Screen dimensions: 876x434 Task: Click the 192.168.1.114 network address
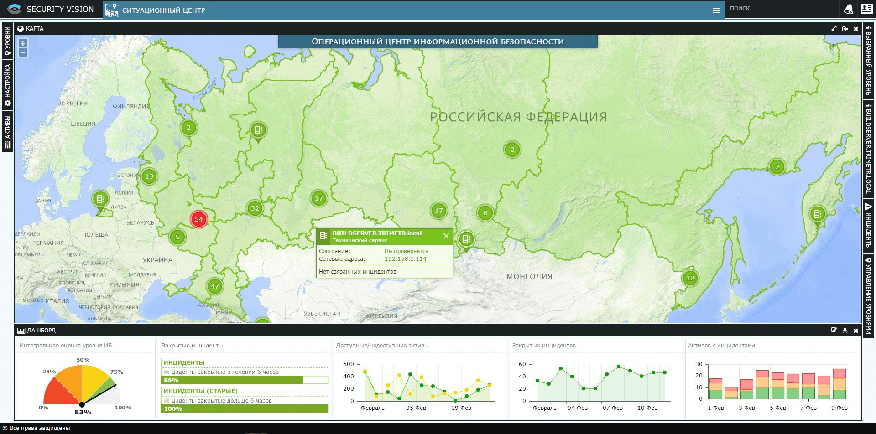tap(405, 259)
